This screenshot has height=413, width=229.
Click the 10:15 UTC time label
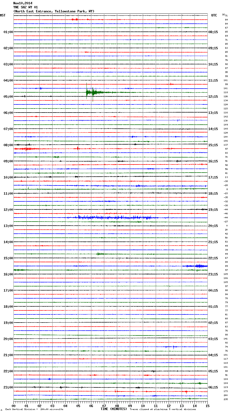[213, 64]
